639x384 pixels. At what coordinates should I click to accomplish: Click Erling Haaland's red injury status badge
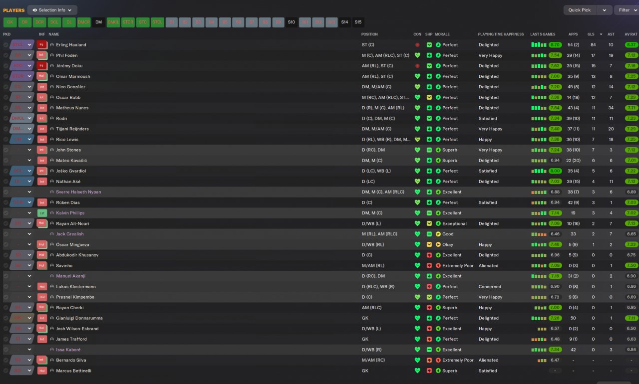tap(42, 45)
